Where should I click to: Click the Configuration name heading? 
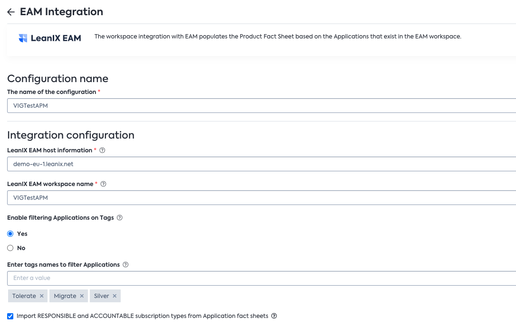click(57, 79)
